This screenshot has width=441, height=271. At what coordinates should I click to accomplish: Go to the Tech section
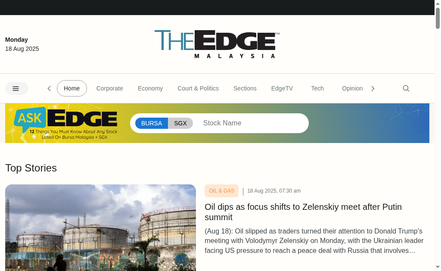click(x=317, y=88)
